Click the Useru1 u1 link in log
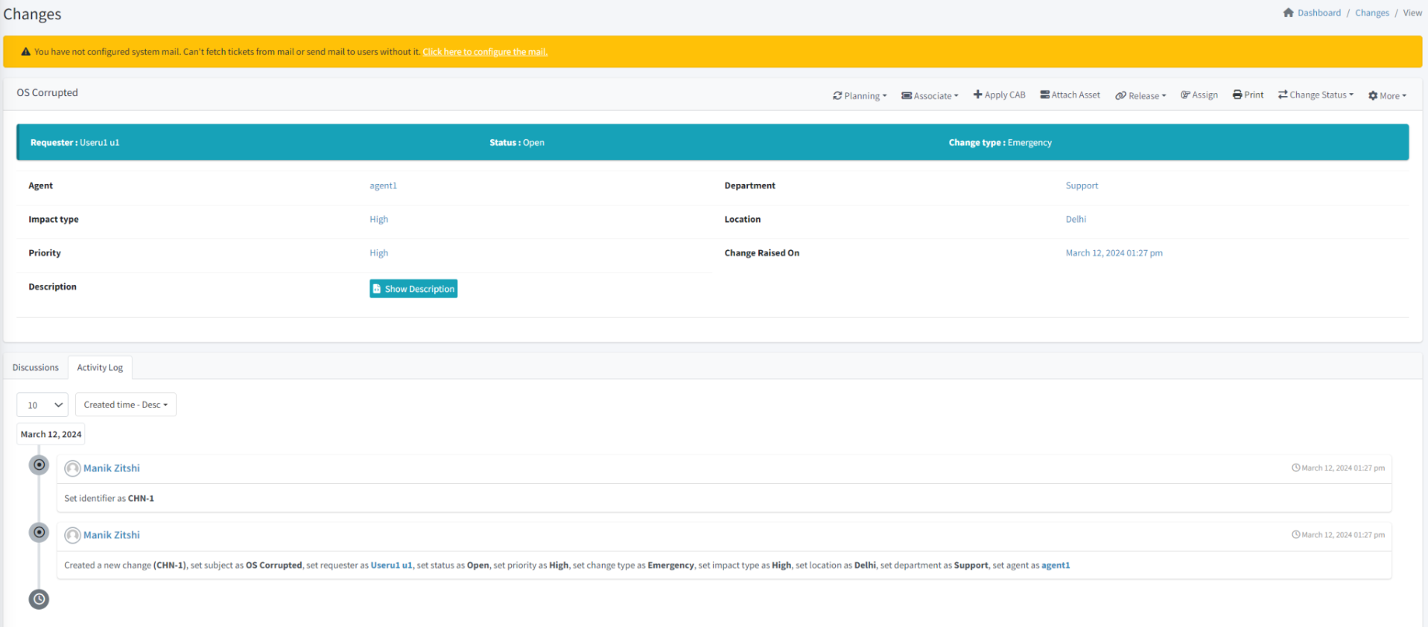This screenshot has height=627, width=1428. click(391, 565)
